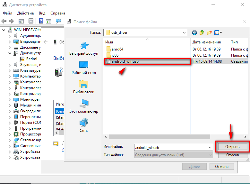Click the file list scroll right arrow
Viewport: 250px width, 184px height.
click(x=245, y=137)
